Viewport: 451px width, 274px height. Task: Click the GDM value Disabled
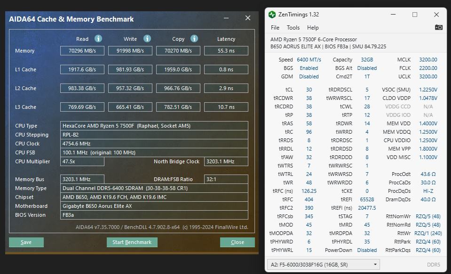(x=309, y=76)
